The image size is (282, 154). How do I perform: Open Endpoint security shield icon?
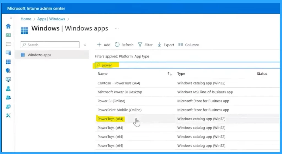click(8, 71)
